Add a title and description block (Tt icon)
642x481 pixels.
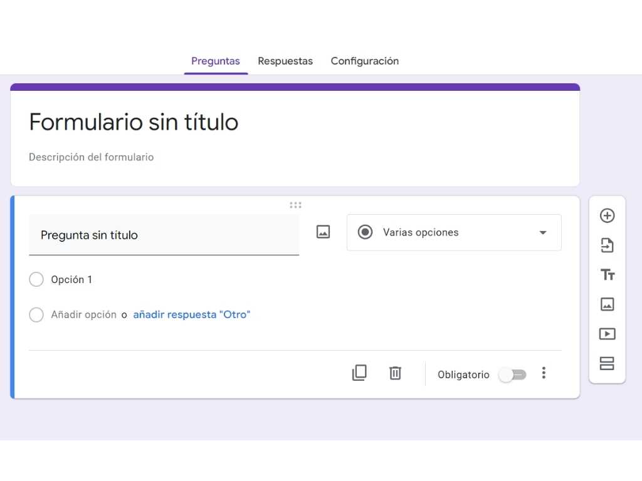click(x=607, y=274)
